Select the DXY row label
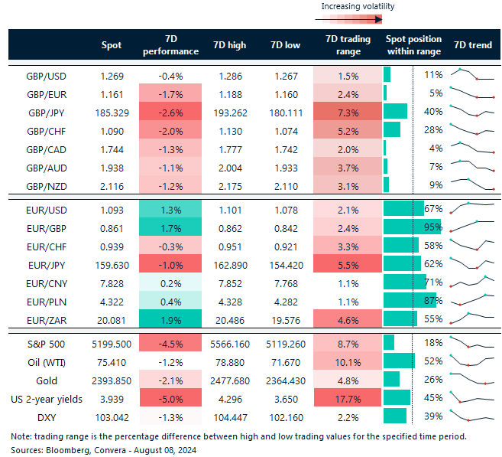The width and height of the screenshot is (502, 457). [x=47, y=417]
